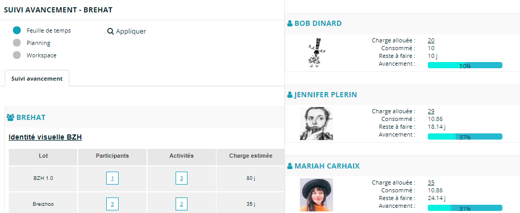Image resolution: width=520 pixels, height=213 pixels.
Task: Open activités count for lot BZH 1.0
Action: click(x=181, y=178)
